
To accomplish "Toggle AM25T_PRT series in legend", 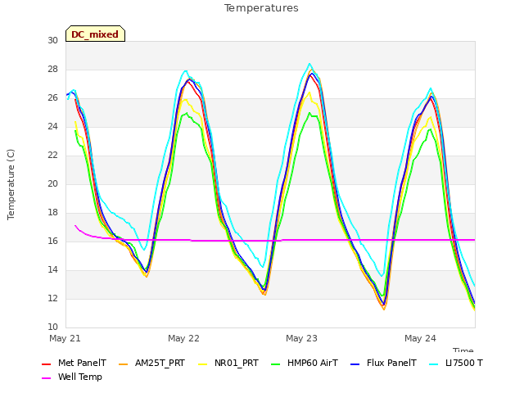I will pyautogui.click(x=160, y=363).
